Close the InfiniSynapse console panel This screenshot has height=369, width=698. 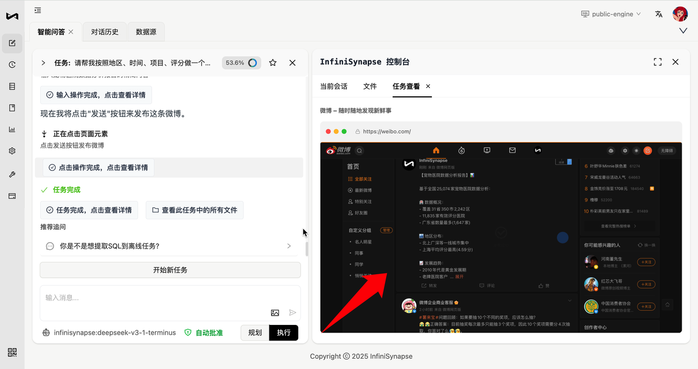coord(676,62)
